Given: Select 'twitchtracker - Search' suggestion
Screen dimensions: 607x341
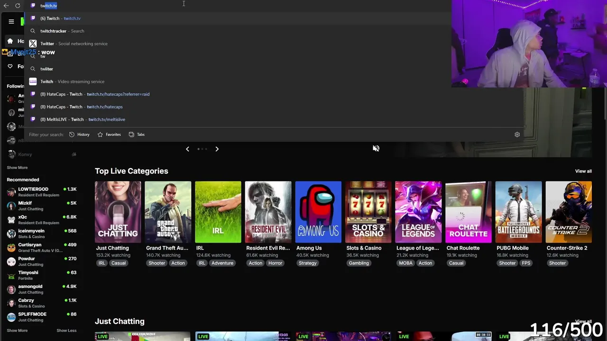Looking at the screenshot, I should (274, 31).
